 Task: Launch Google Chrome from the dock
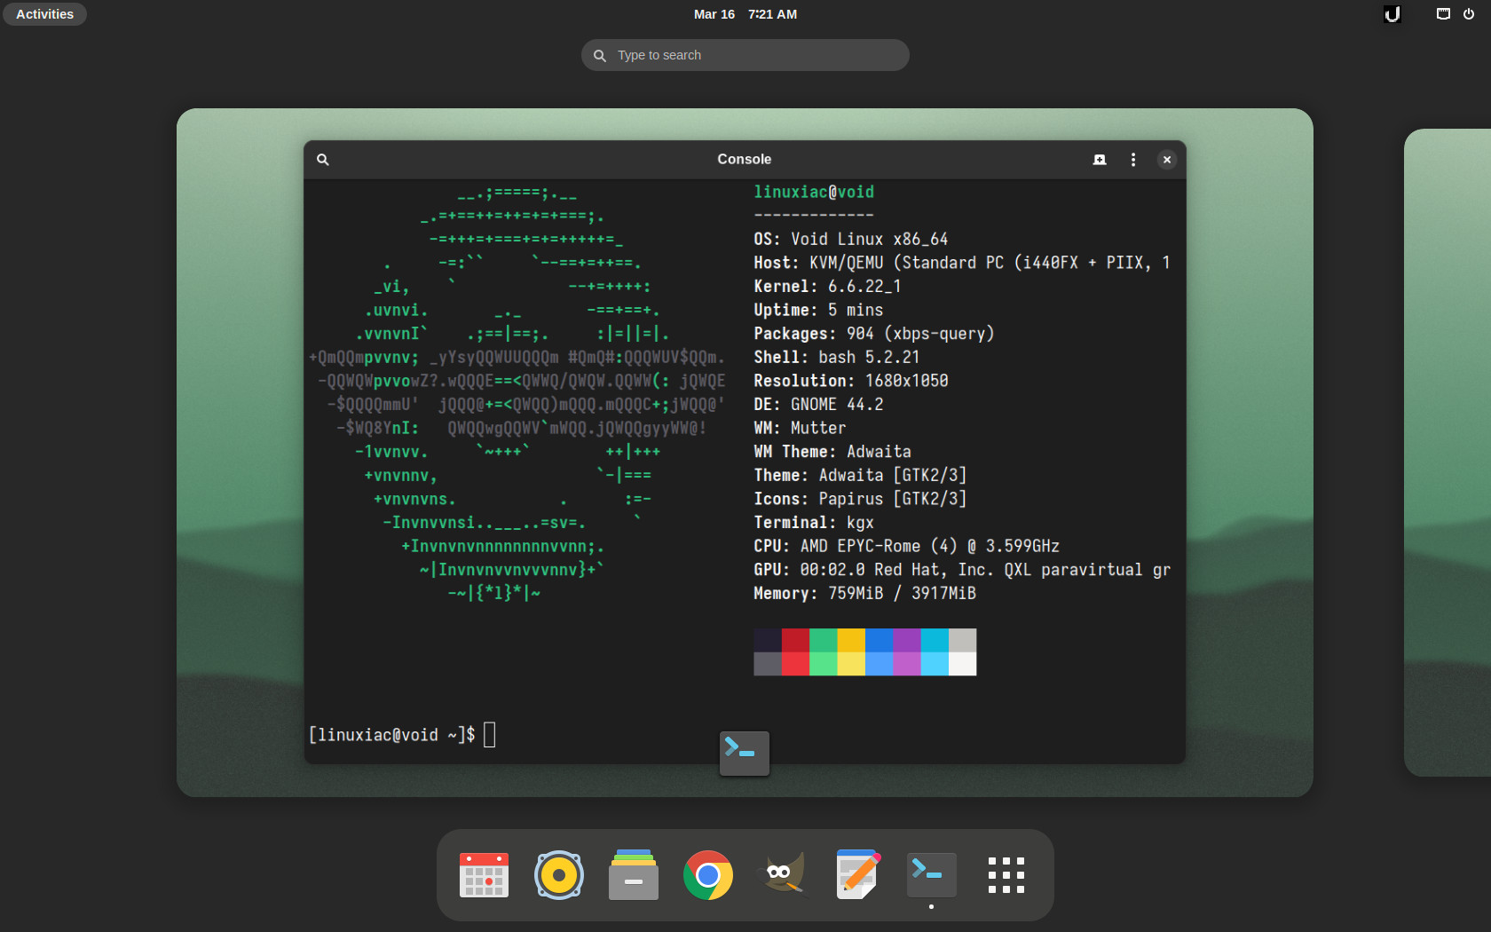click(708, 875)
